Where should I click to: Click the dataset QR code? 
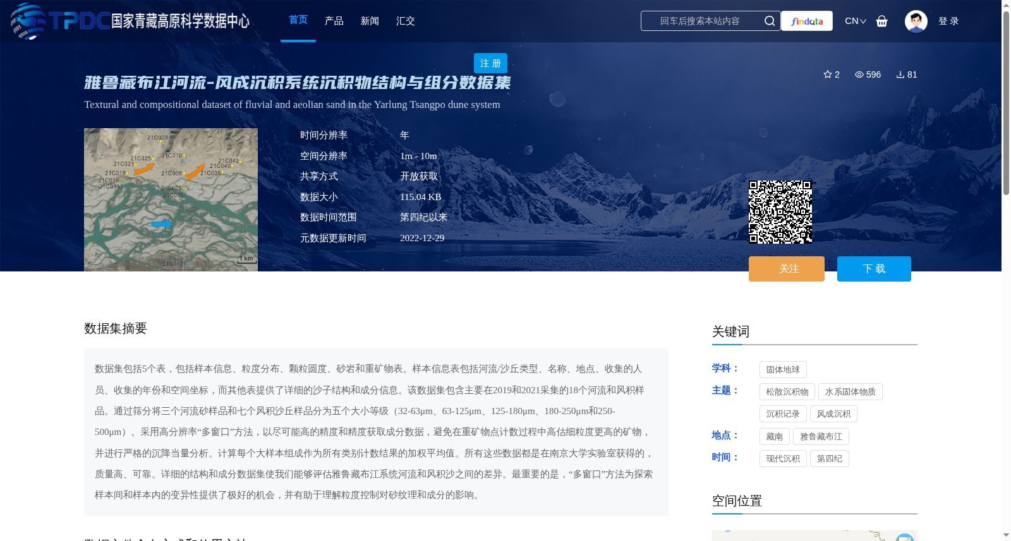[780, 212]
